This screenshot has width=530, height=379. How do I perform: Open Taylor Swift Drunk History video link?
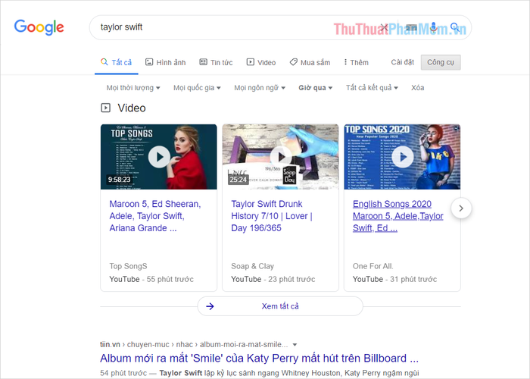(272, 216)
